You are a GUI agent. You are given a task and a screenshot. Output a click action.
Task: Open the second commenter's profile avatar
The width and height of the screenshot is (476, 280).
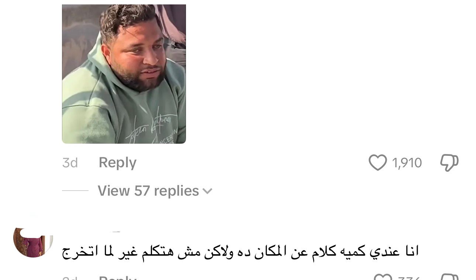coord(33,242)
